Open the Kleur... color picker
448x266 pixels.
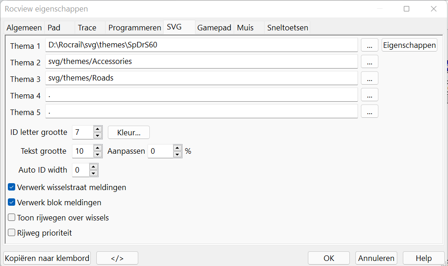pyautogui.click(x=129, y=133)
